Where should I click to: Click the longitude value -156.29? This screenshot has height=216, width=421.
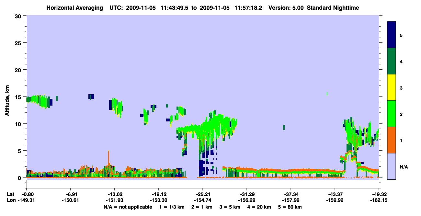click(246, 200)
